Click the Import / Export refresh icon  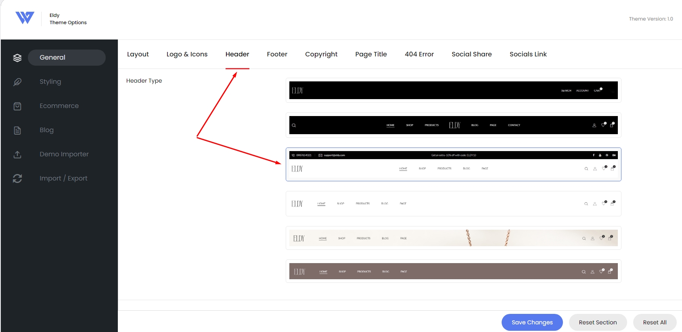17,178
